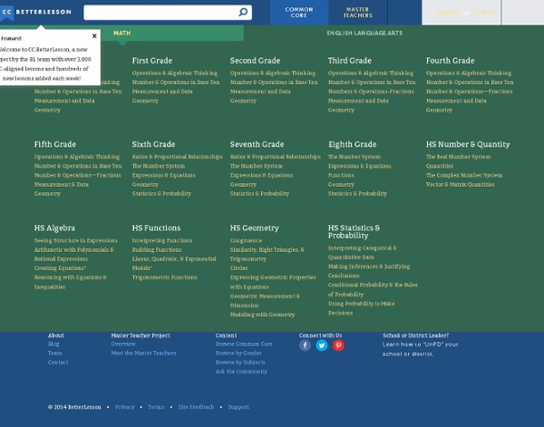Open Fourth Grade Geometry
Screen dimensions: 544x427
[x=439, y=110]
